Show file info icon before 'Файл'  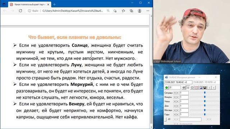(x=29, y=11)
